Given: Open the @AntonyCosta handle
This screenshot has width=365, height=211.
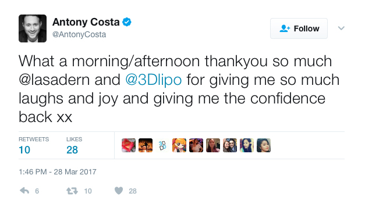Looking at the screenshot, I should [x=79, y=34].
